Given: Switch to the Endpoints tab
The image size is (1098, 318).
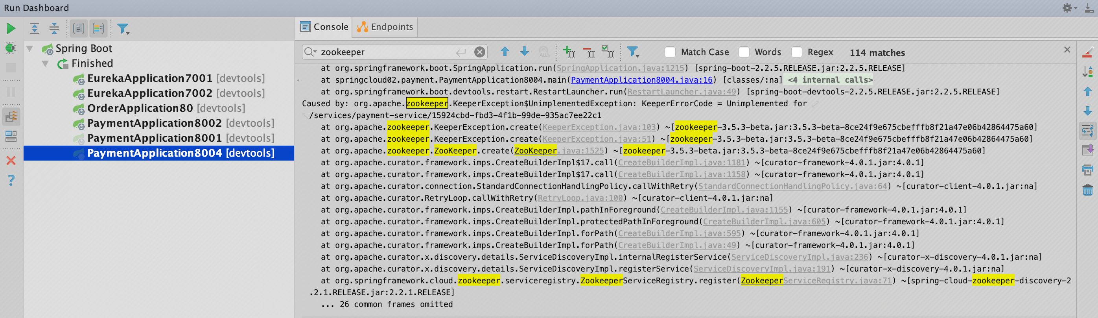Looking at the screenshot, I should tap(385, 27).
